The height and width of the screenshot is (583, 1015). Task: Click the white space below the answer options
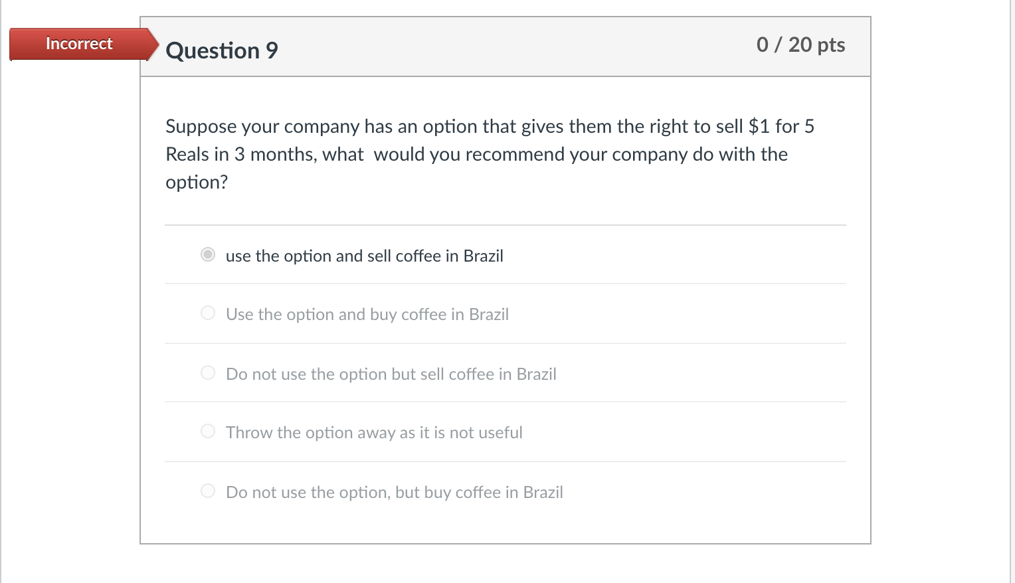point(505,525)
